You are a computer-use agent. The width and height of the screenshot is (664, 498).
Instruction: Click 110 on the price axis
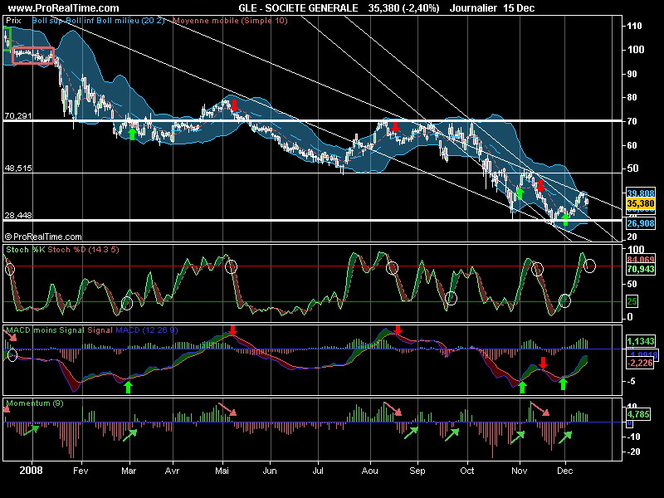pyautogui.click(x=634, y=26)
